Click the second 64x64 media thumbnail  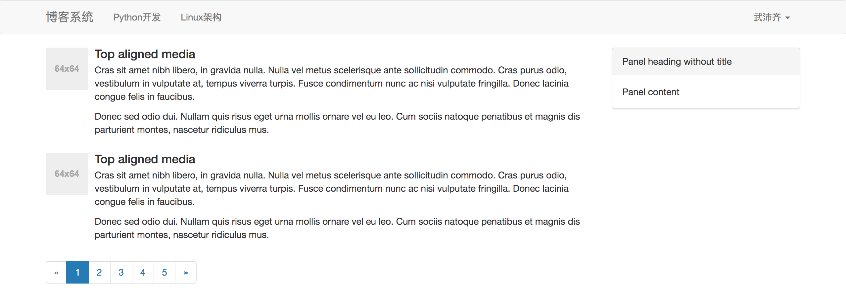(x=67, y=174)
